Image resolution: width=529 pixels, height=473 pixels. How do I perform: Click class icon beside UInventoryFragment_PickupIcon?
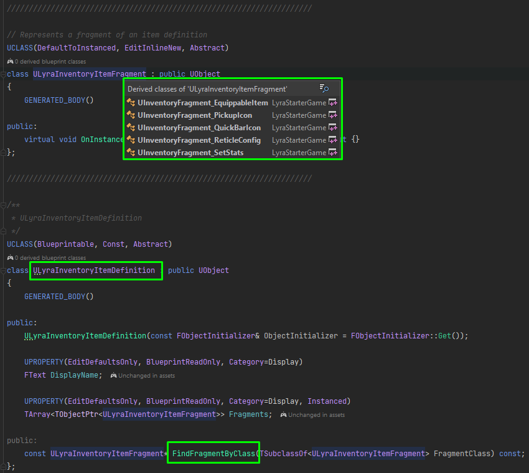(131, 115)
